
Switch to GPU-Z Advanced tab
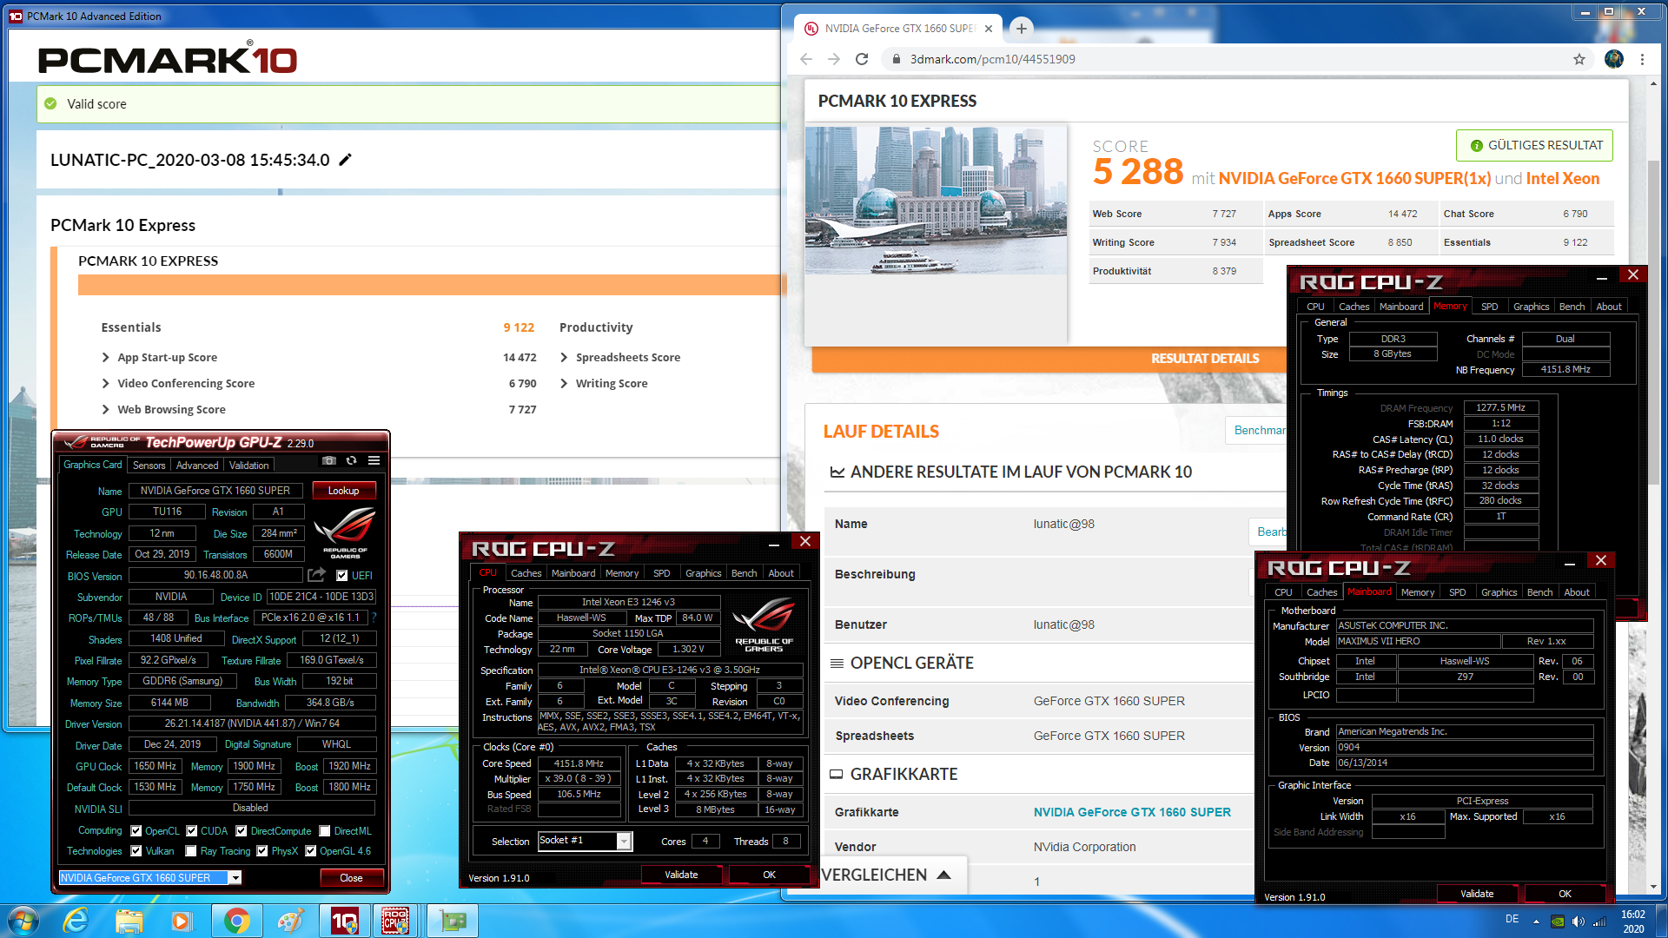click(x=197, y=466)
